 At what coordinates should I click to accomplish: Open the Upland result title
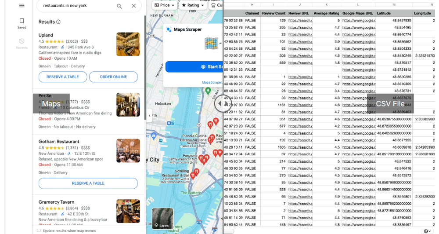(x=46, y=35)
